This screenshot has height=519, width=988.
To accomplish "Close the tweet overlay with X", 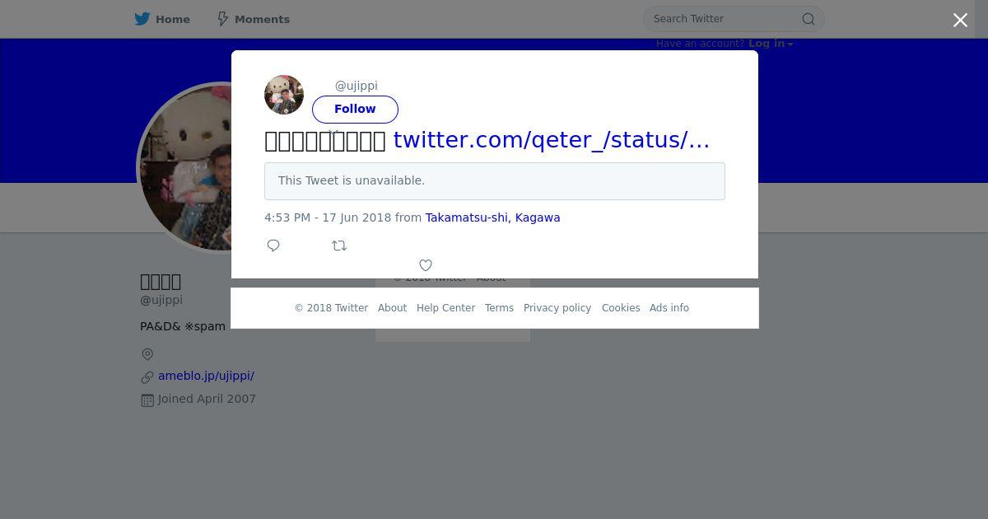I will 960,21.
